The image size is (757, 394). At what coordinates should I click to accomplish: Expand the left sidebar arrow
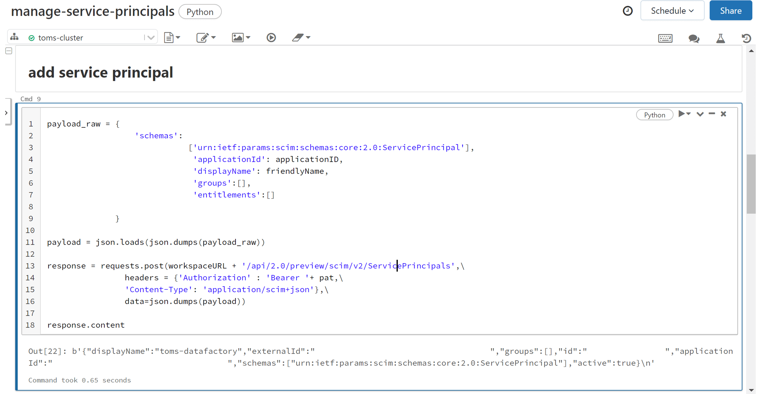tap(7, 113)
